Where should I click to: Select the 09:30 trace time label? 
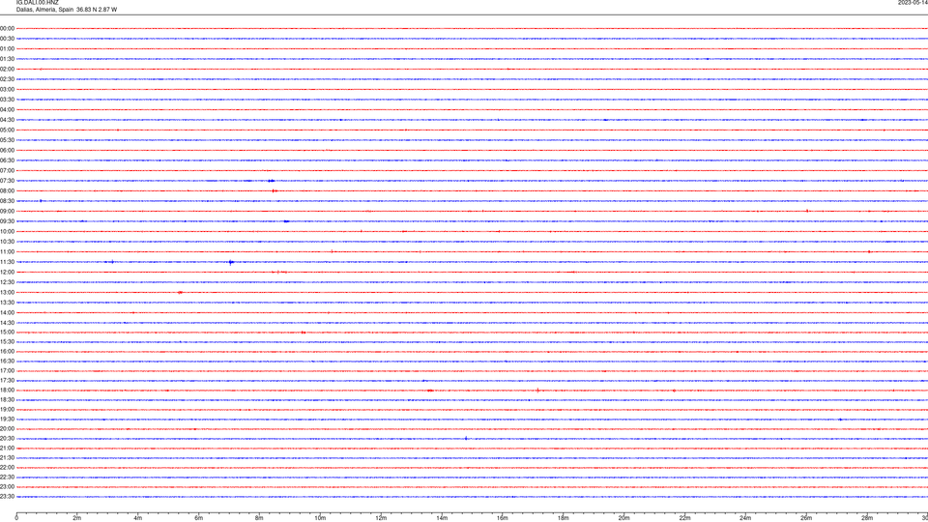(7, 221)
